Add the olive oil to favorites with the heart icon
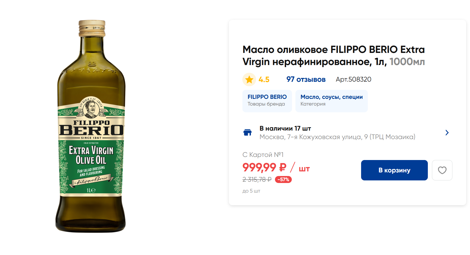This screenshot has height=255, width=470. [x=442, y=170]
